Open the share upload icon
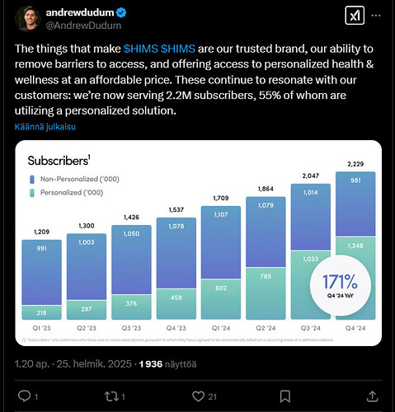Image resolution: width=395 pixels, height=412 pixels. tap(372, 396)
